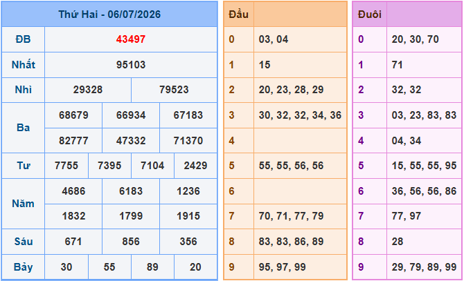464x281 pixels.
Task: Click the Ba prize number 68679
Action: coord(73,115)
